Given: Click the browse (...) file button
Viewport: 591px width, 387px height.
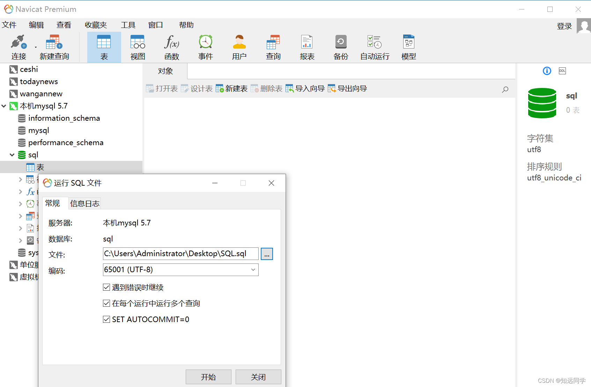Looking at the screenshot, I should pos(267,254).
